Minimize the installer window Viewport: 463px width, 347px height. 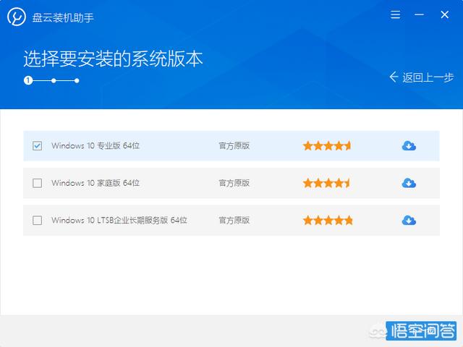click(419, 14)
